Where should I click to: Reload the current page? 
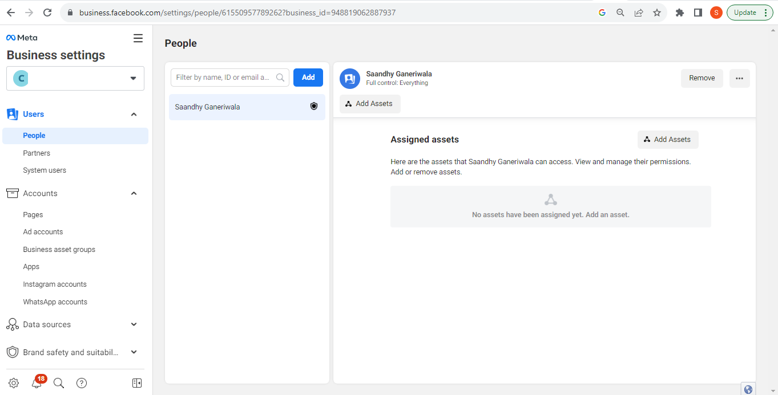(47, 13)
